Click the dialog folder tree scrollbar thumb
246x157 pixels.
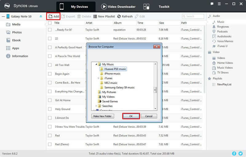coord(155,90)
